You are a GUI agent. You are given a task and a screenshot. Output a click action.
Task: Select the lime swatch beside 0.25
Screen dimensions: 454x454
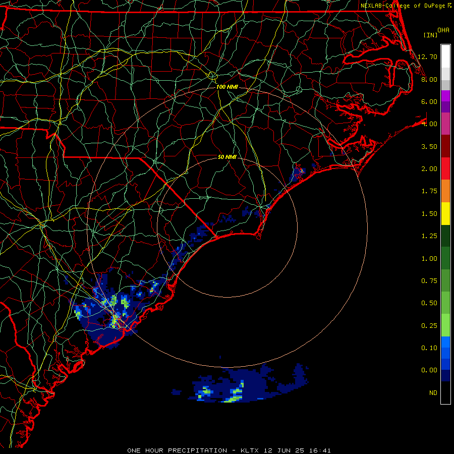[445, 325]
